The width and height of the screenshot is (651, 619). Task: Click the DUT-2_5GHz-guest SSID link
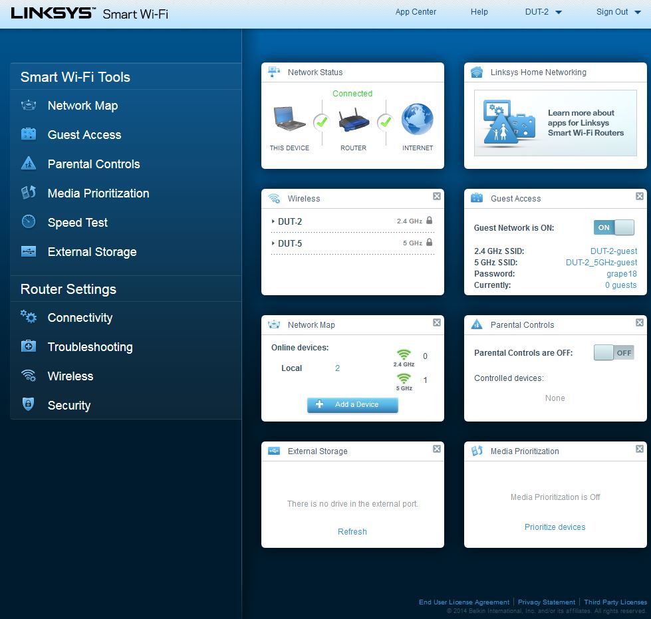(x=601, y=263)
